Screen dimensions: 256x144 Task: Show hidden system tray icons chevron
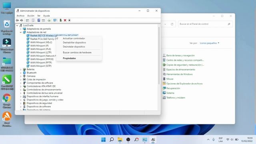coord(208,140)
